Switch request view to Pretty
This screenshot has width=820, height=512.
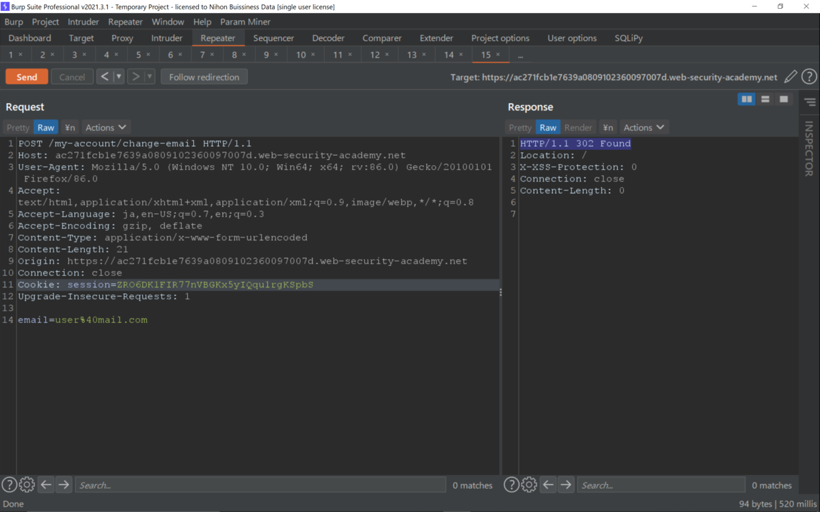pyautogui.click(x=18, y=128)
